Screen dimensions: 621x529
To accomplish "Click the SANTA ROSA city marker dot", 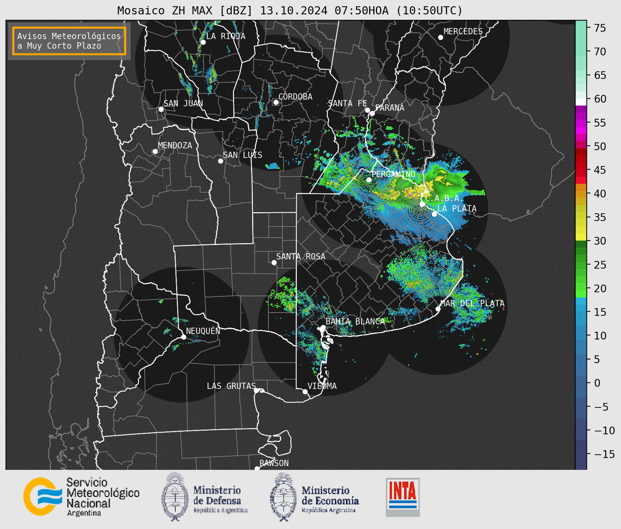I will (274, 262).
